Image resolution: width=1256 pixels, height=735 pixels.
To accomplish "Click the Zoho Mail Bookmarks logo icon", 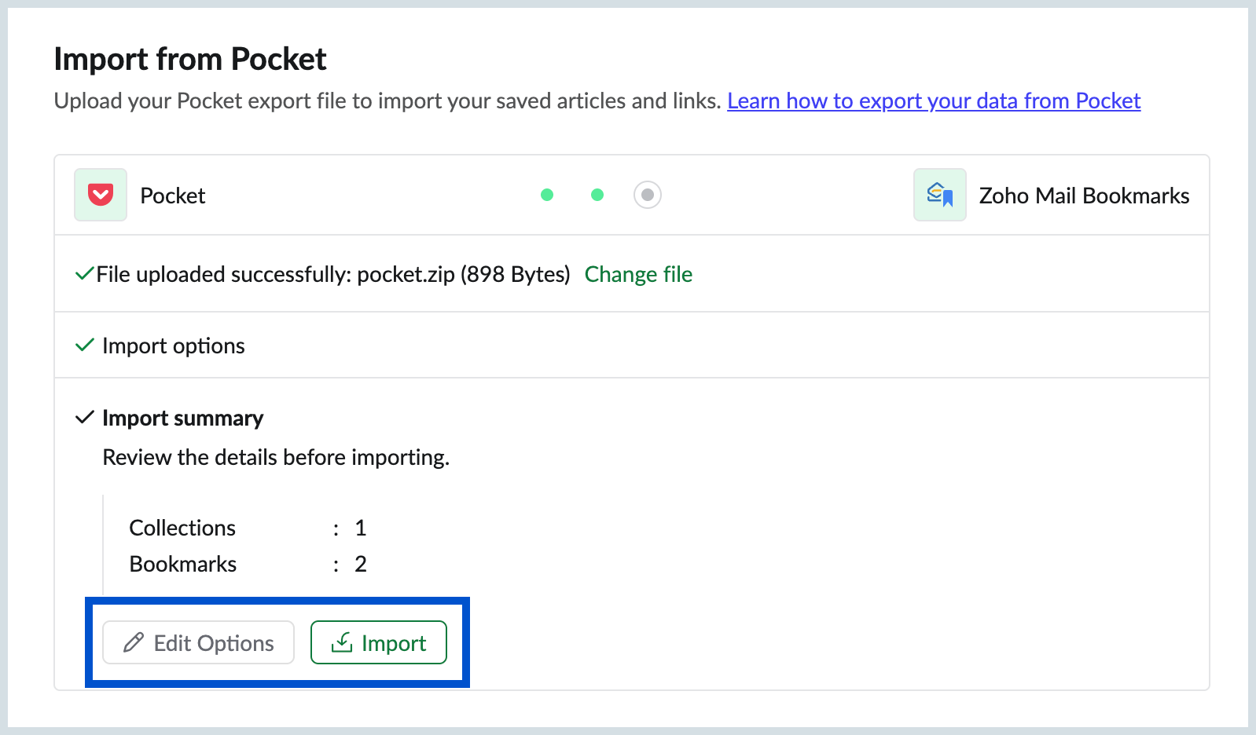I will coord(940,195).
